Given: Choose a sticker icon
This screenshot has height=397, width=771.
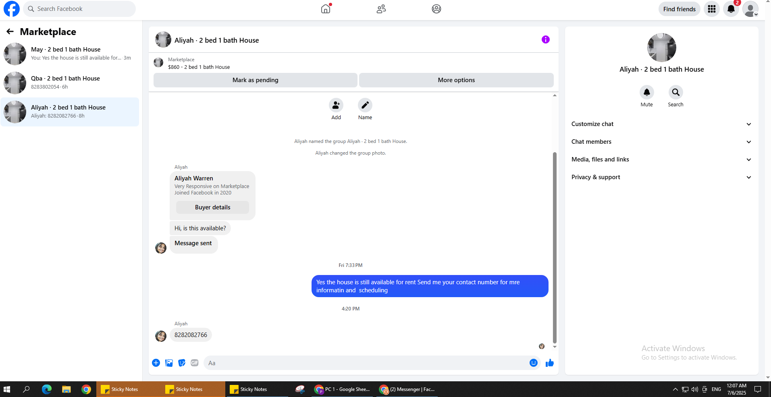Looking at the screenshot, I should tap(182, 363).
